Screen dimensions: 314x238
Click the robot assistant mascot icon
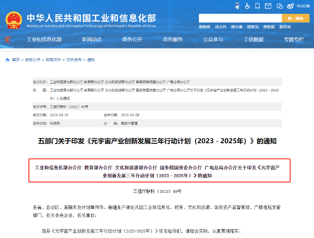click(237, 6)
